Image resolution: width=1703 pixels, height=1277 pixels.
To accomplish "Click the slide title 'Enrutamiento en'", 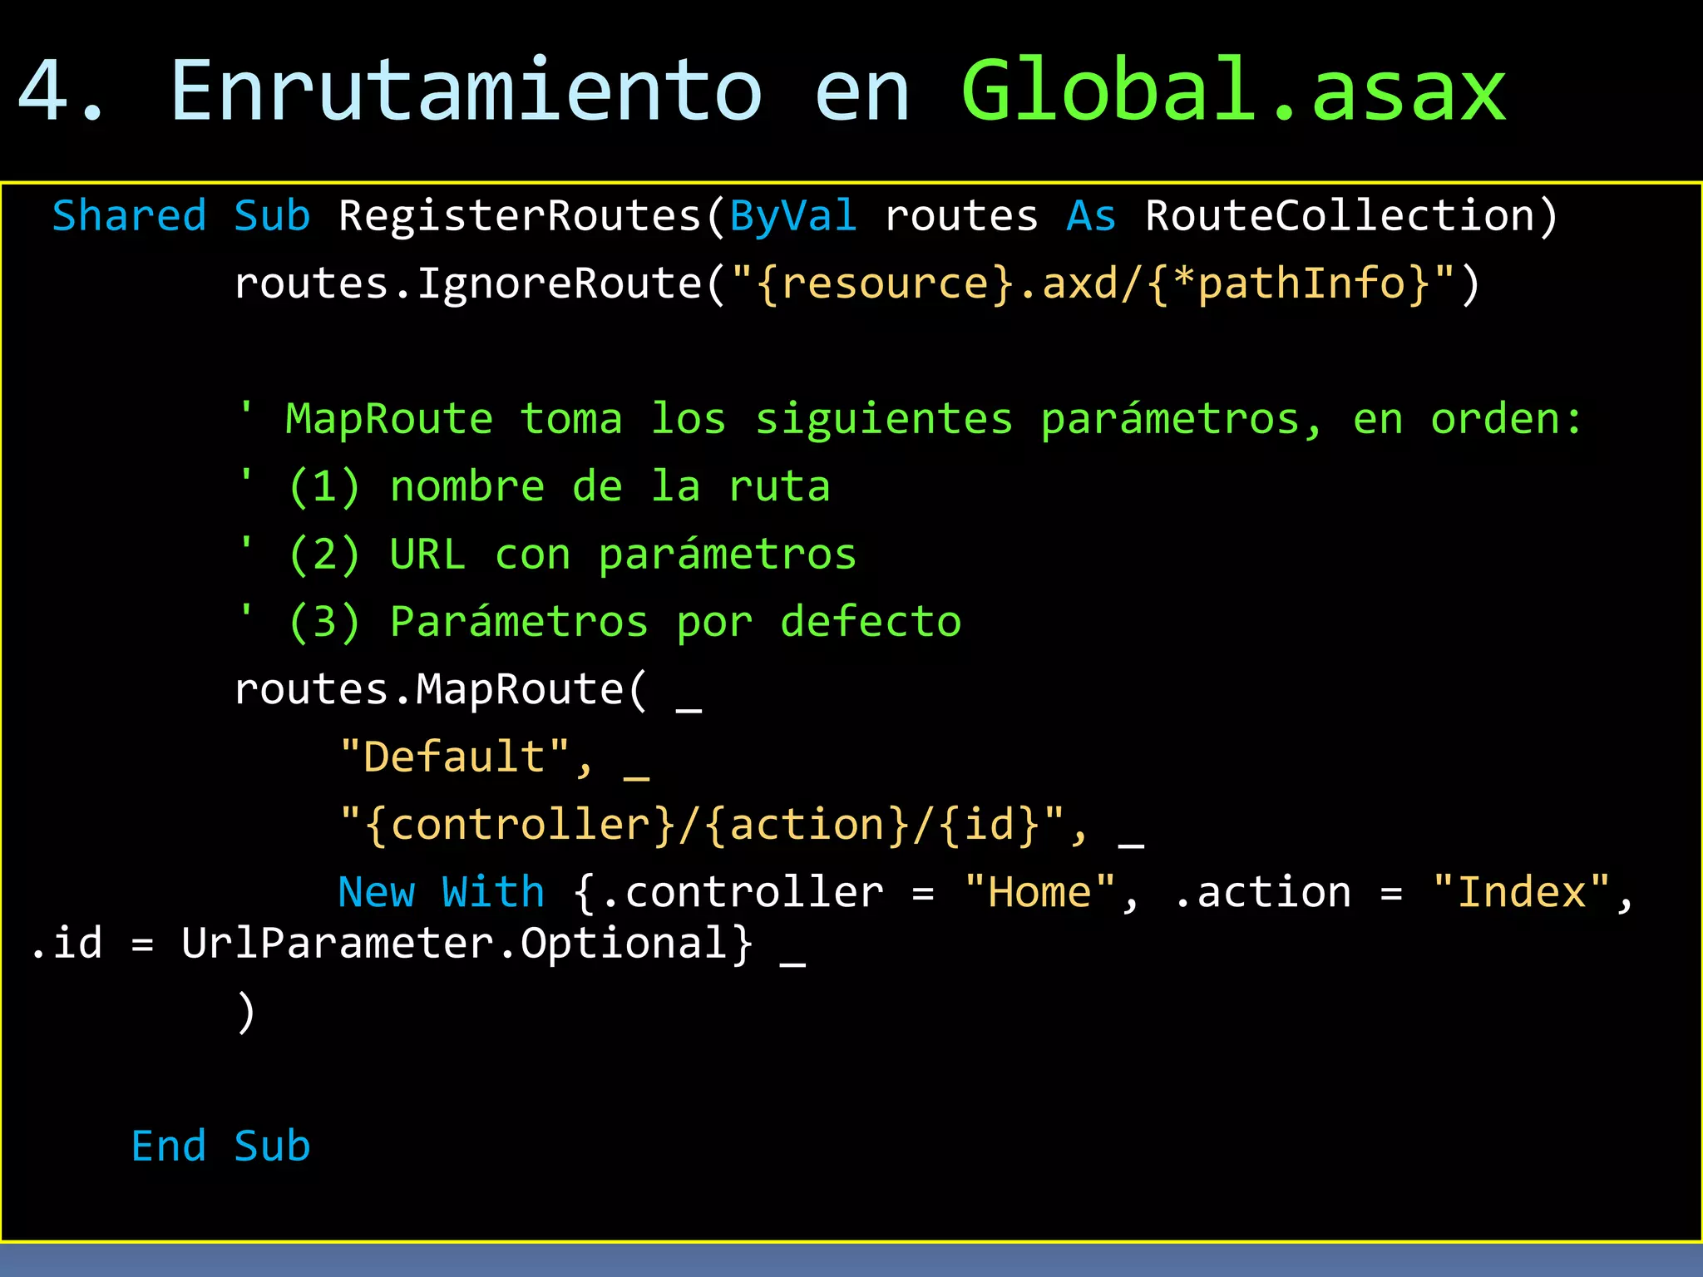I will tap(541, 91).
